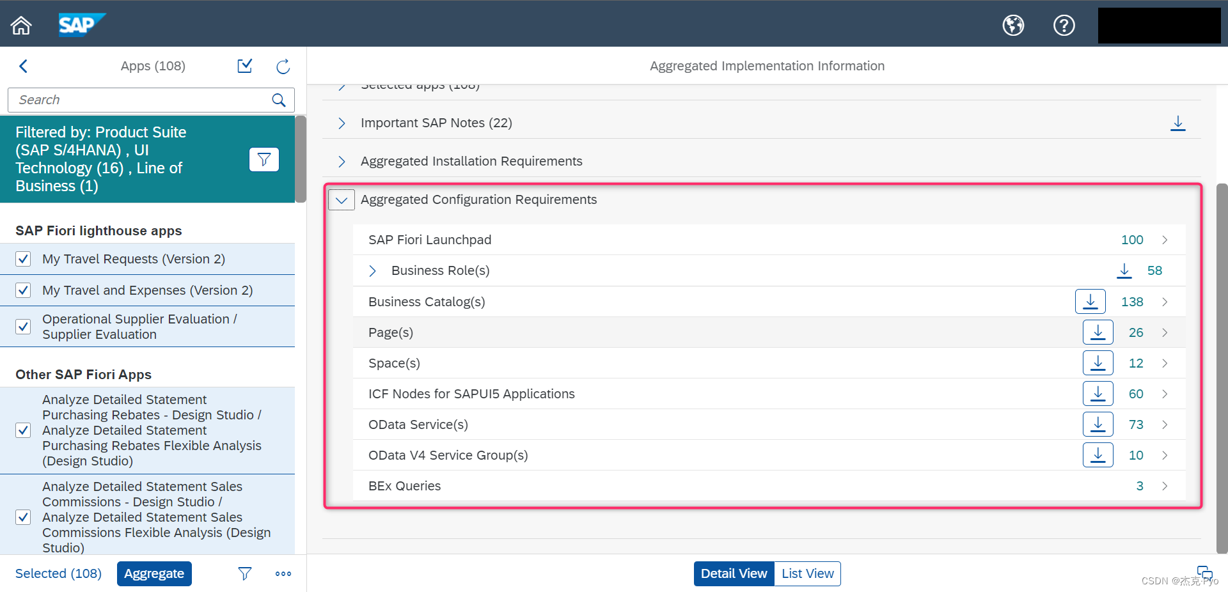Select the Detail View tab
The image size is (1228, 592).
tap(734, 573)
